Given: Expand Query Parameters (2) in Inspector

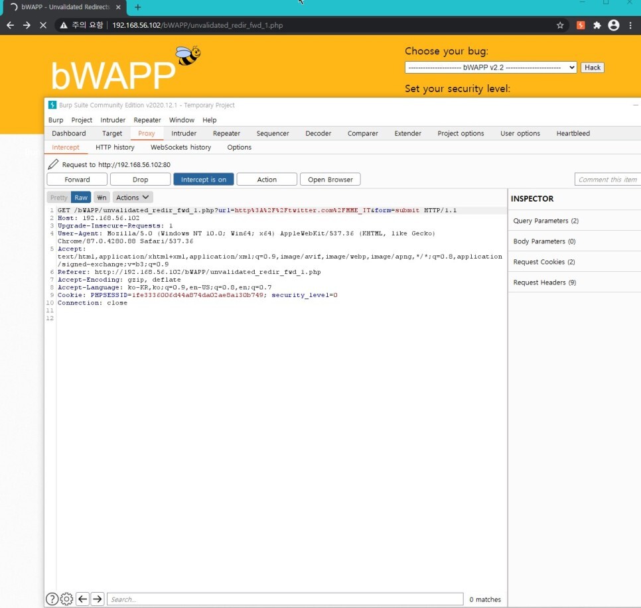Looking at the screenshot, I should click(x=575, y=221).
